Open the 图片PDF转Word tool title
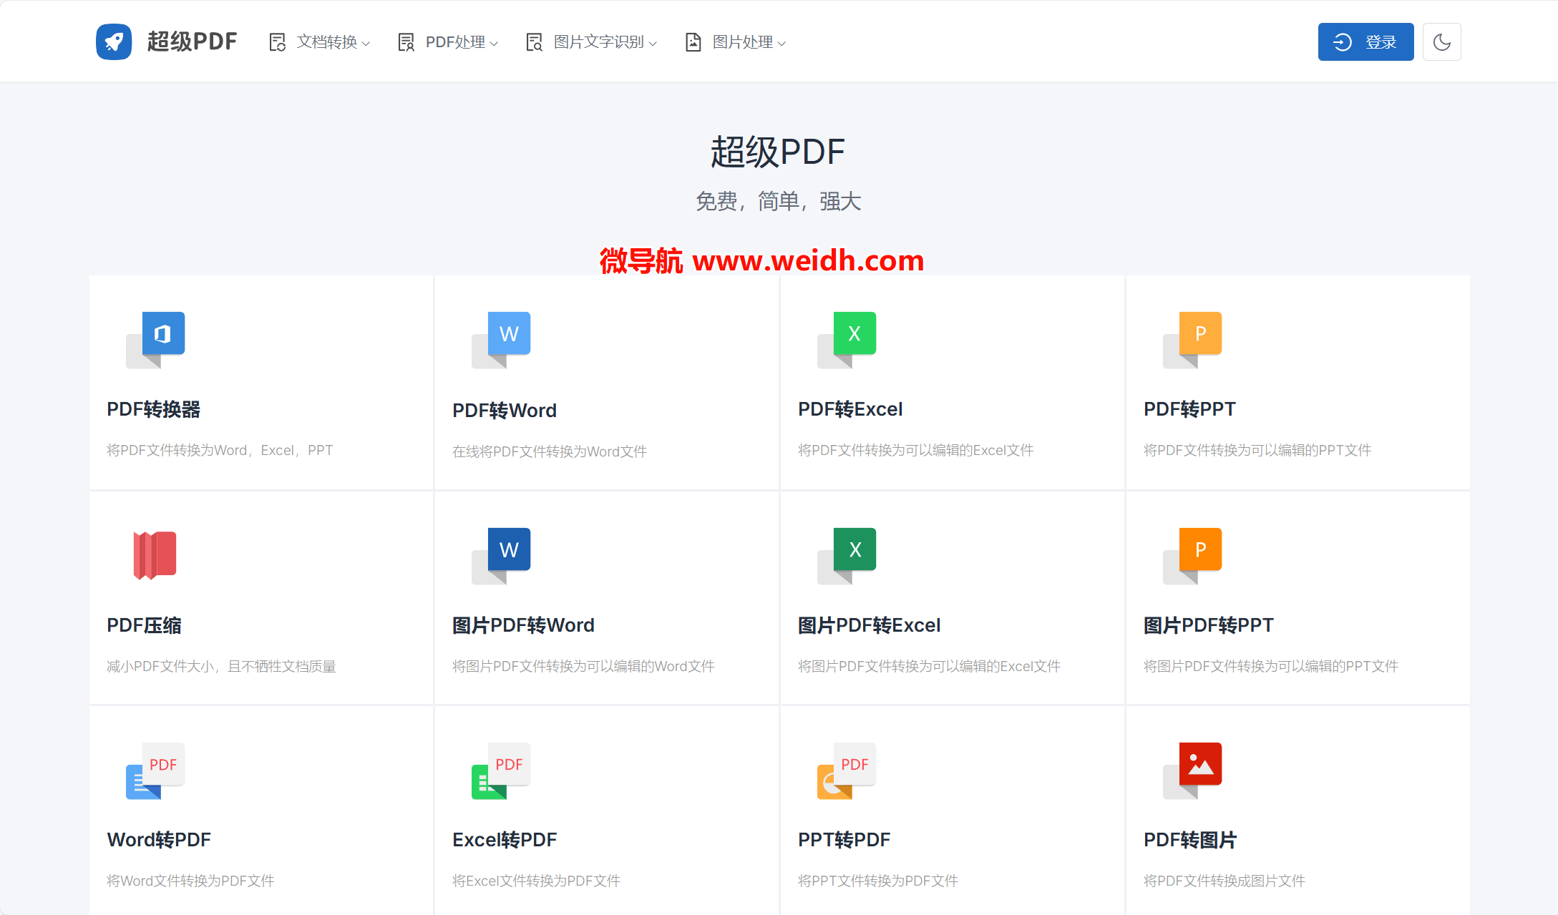This screenshot has height=915, width=1558. click(523, 625)
